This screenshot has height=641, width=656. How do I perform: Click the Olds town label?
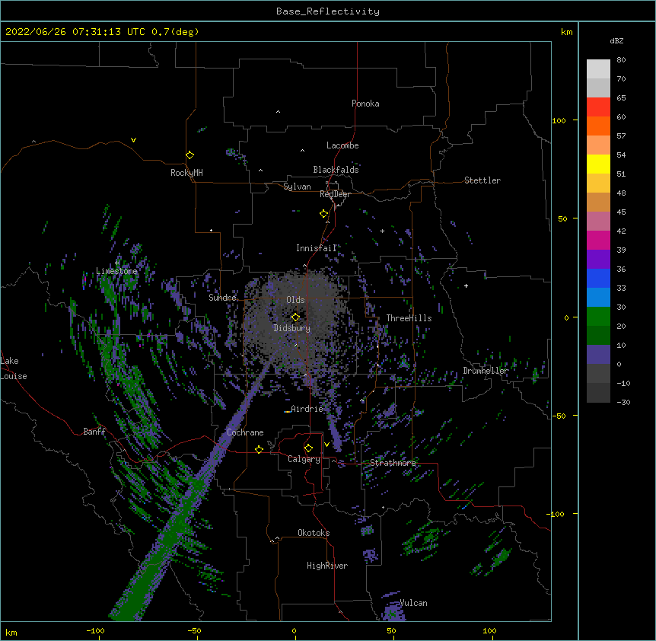click(295, 300)
